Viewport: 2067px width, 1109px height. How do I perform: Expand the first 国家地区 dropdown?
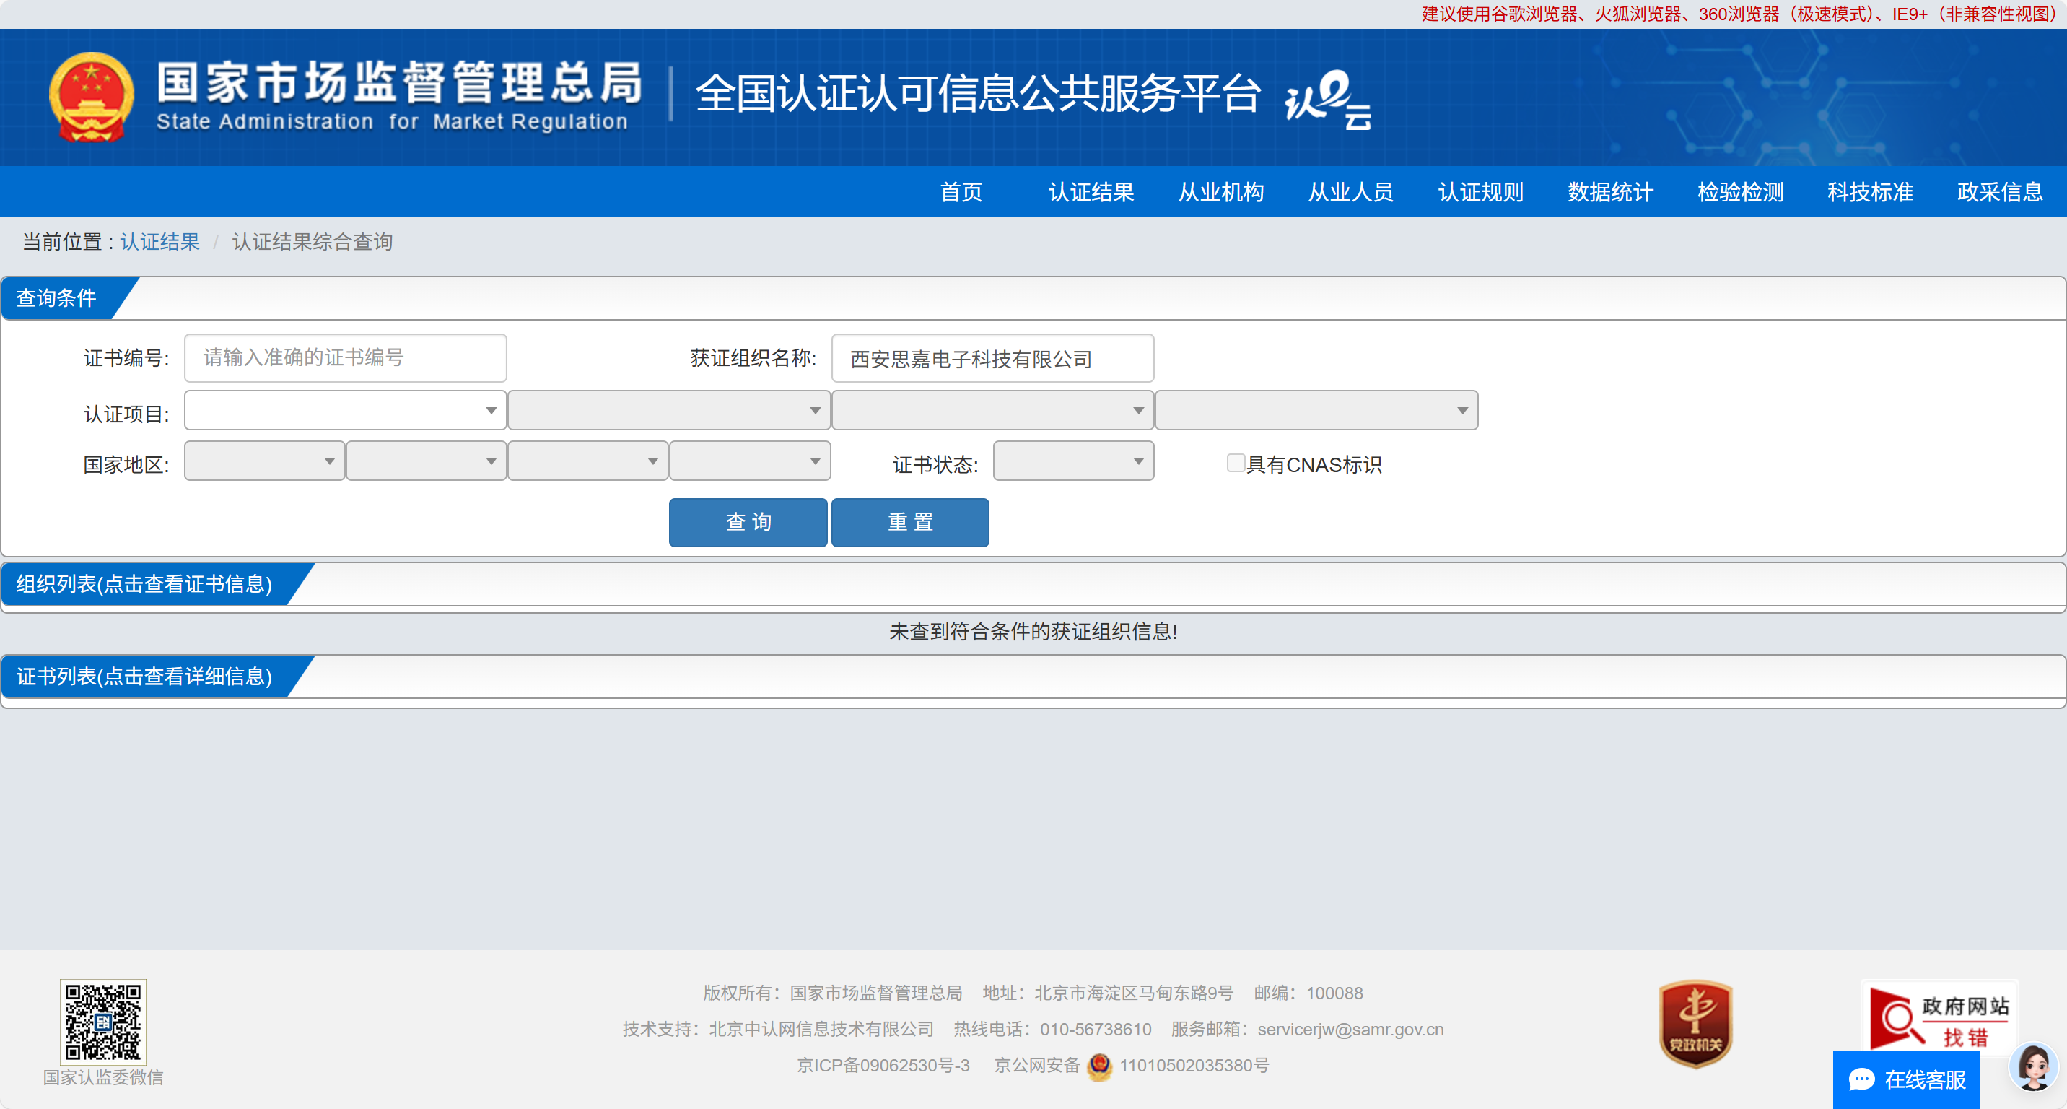[264, 461]
